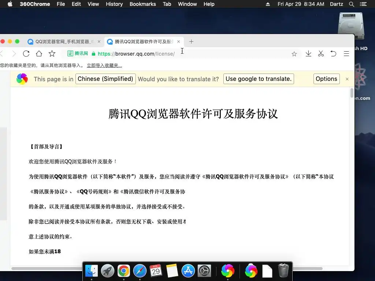The image size is (375, 281).
Task: Click the yellow window minimize button
Action: click(10, 41)
